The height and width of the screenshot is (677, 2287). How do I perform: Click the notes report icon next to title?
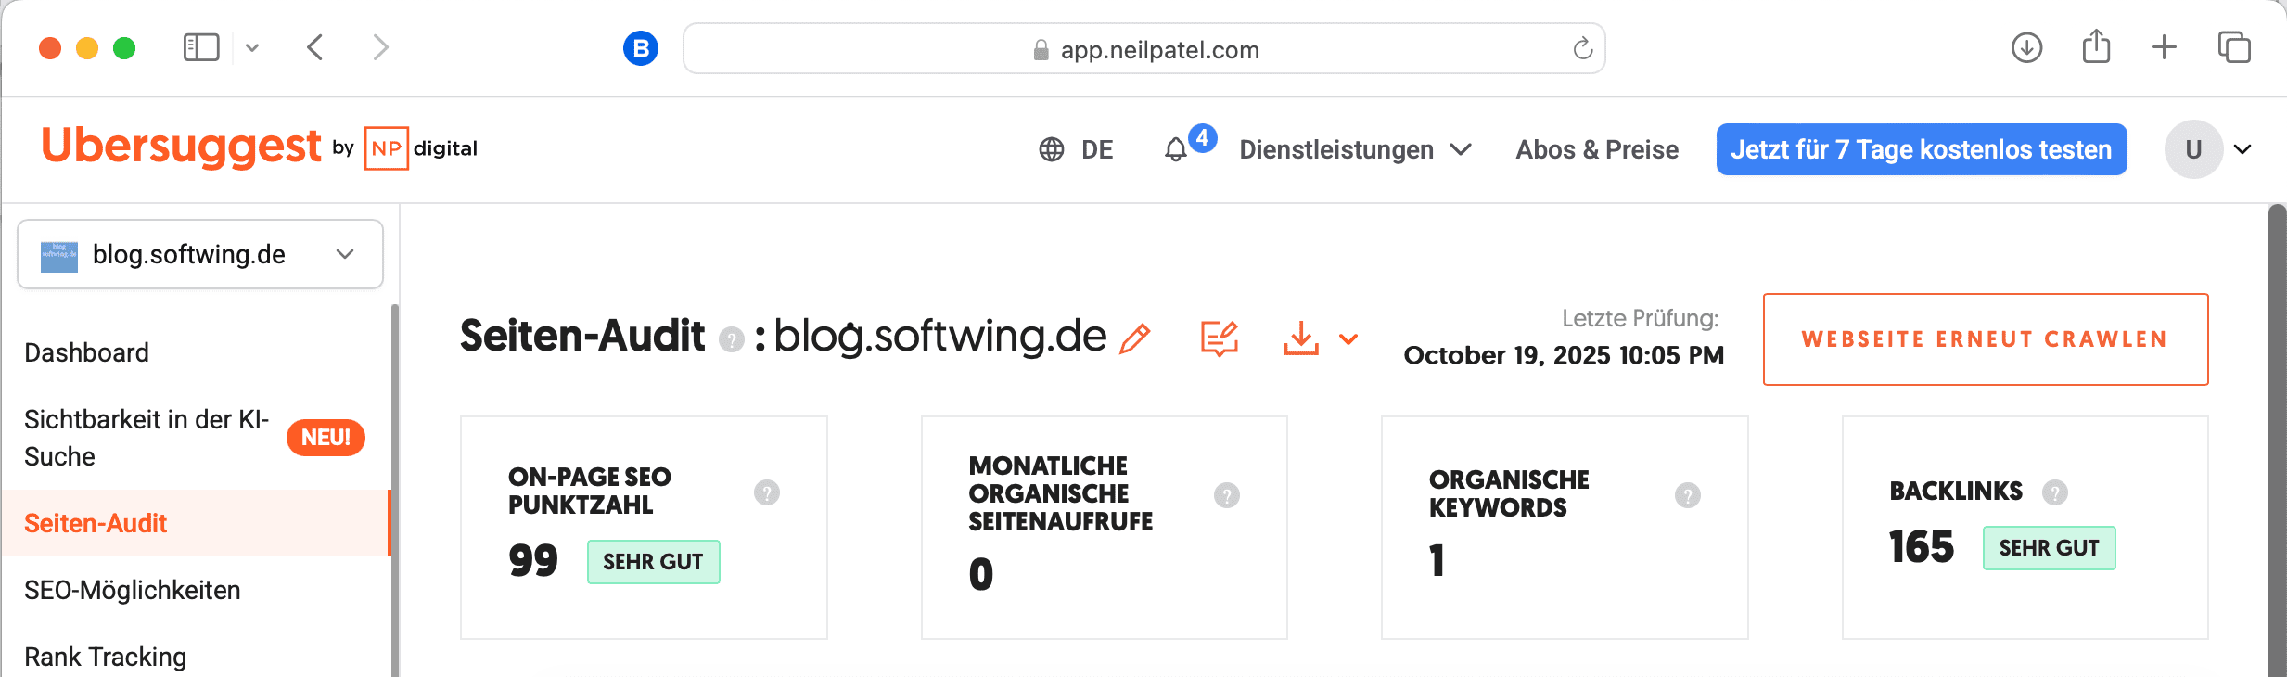click(x=1219, y=338)
